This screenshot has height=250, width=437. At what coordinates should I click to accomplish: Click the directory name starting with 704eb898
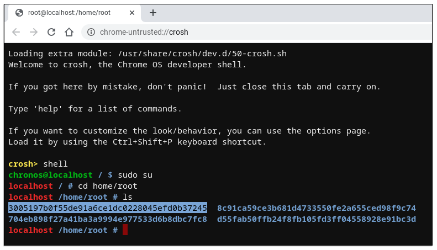coord(108,219)
